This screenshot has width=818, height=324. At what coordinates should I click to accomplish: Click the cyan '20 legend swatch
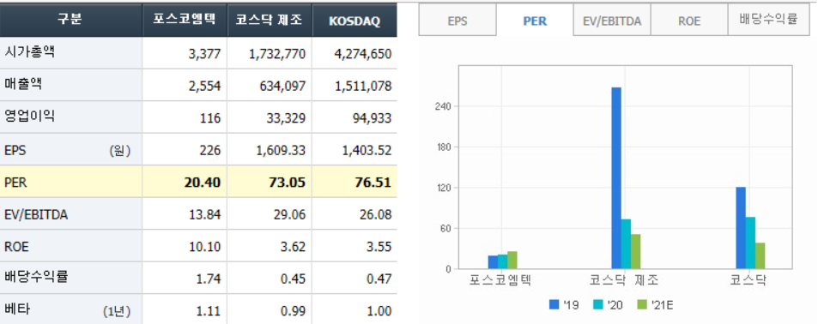598,304
